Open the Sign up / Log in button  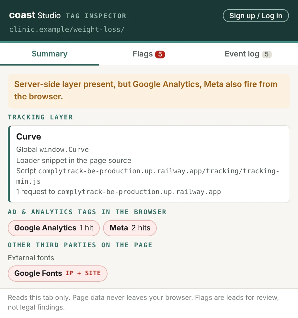coord(256,16)
